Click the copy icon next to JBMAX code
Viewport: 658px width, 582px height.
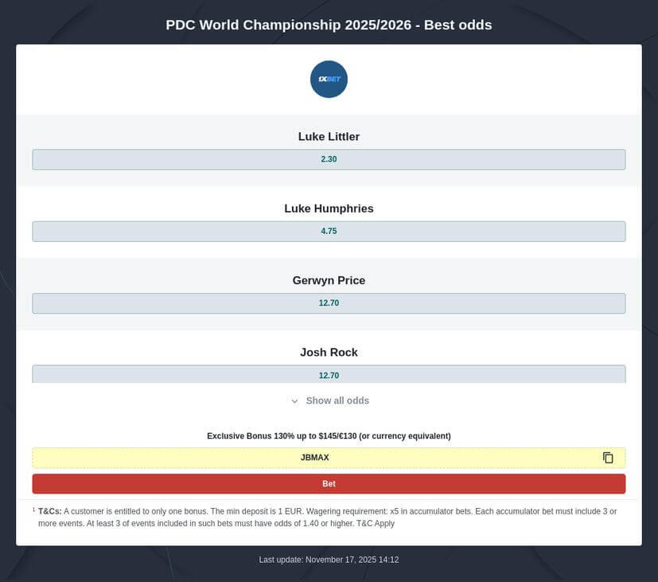tap(608, 457)
